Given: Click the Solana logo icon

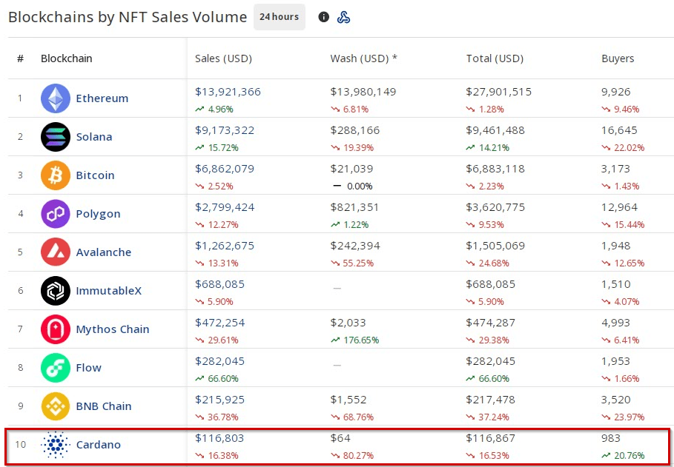Looking at the screenshot, I should (56, 137).
